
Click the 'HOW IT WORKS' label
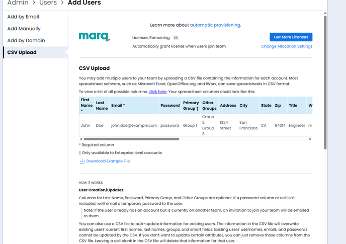91,183
